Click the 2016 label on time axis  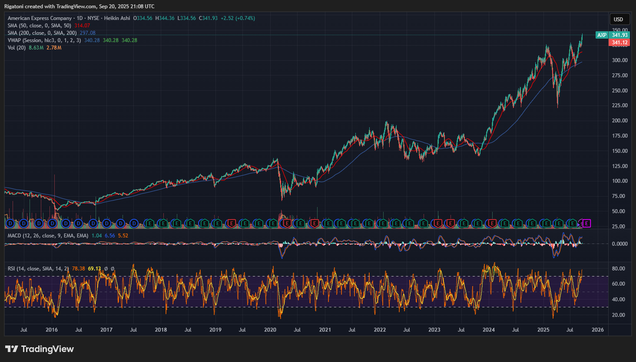(x=52, y=330)
